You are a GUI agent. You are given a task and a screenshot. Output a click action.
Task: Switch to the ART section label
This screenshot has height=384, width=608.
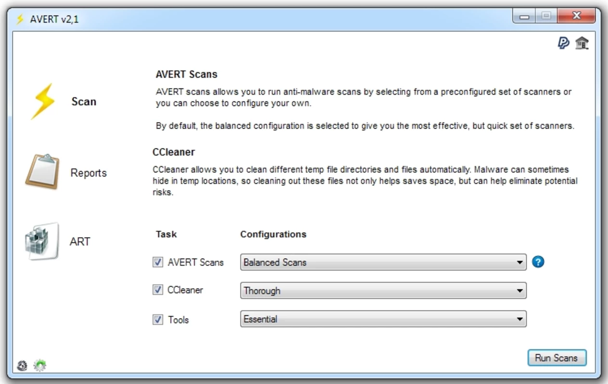coord(80,241)
